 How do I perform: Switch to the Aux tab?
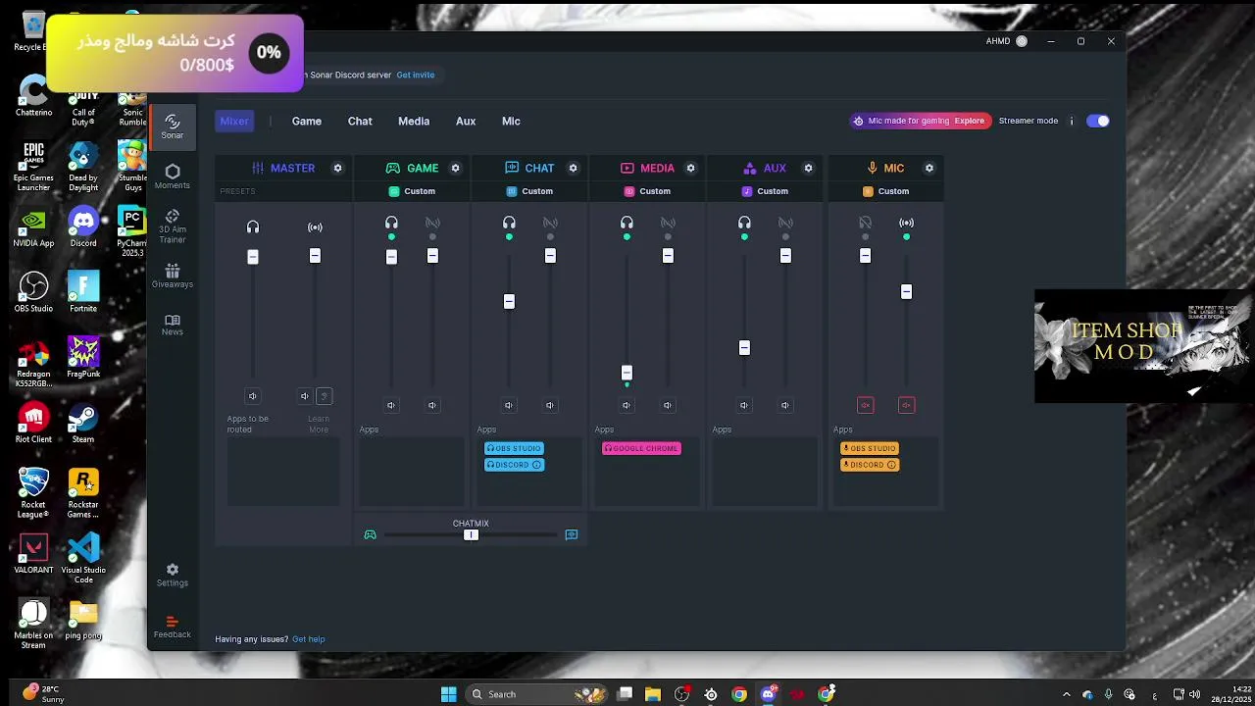[x=466, y=121]
